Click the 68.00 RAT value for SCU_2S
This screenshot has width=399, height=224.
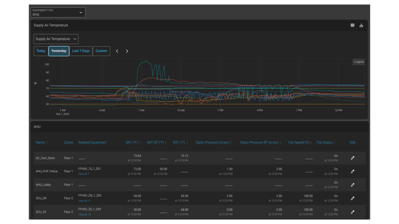coord(184,210)
